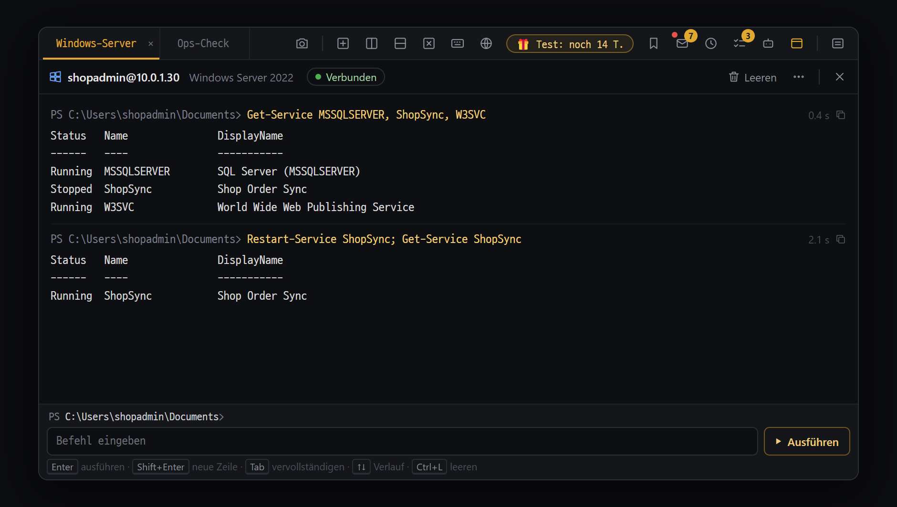Image resolution: width=897 pixels, height=507 pixels.
Task: Open the sidebar notes panel icon
Action: pos(838,44)
